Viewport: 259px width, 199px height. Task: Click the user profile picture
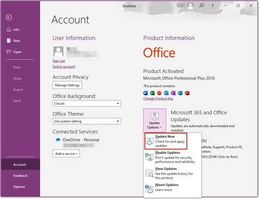pos(58,51)
